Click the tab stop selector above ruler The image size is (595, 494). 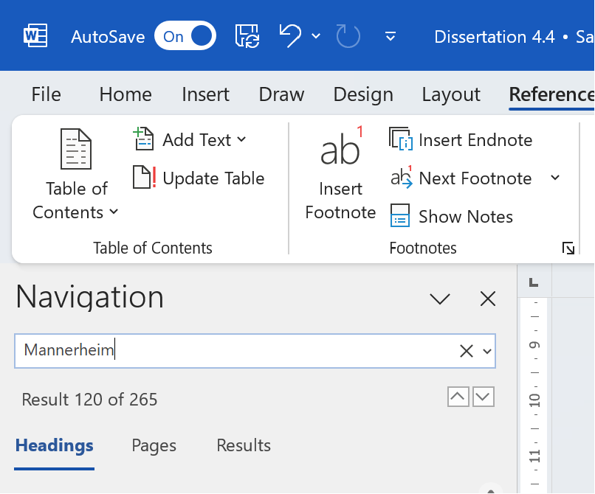click(534, 282)
